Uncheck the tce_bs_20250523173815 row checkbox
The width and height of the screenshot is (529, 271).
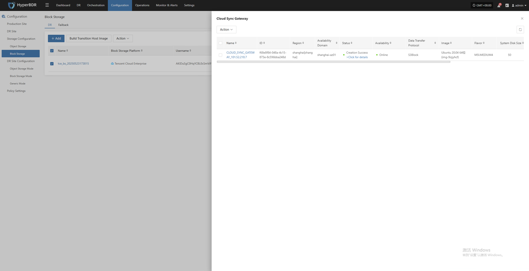[x=52, y=64]
